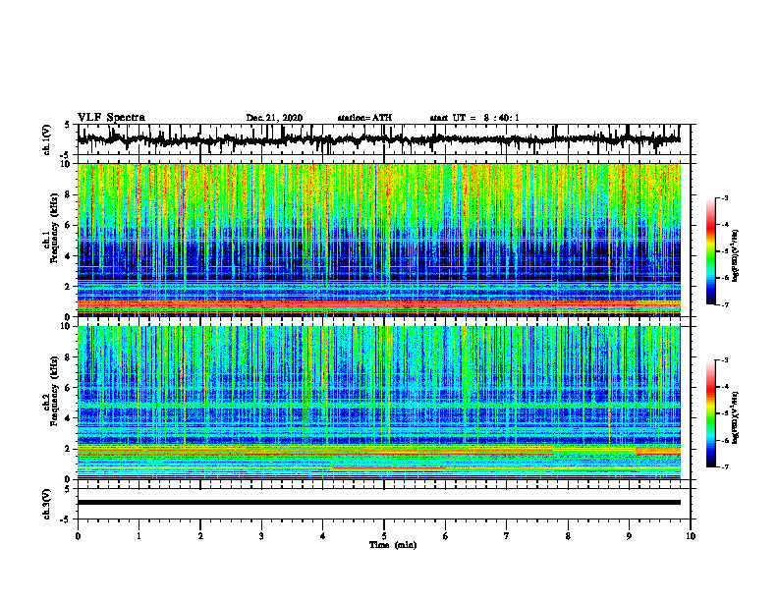
Task: Click the '-5' tick of the ch.1(V) axis
Action: pos(66,155)
